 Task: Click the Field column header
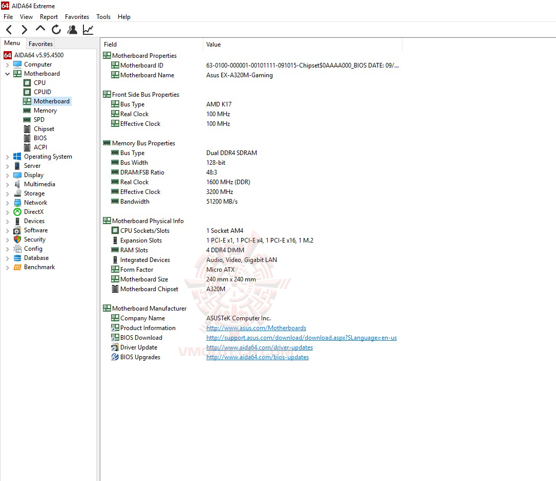click(152, 45)
